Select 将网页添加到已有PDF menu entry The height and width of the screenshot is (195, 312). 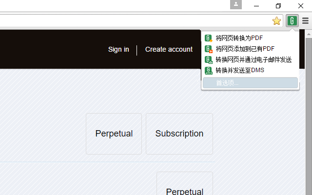[250, 49]
